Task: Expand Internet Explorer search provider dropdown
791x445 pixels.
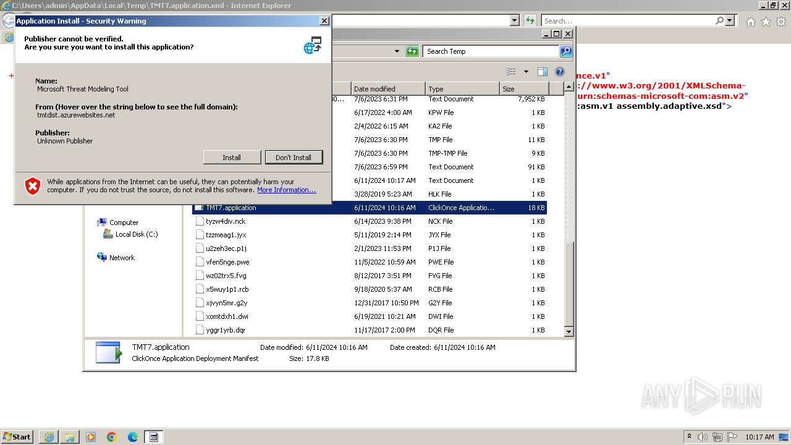Action: coord(730,20)
